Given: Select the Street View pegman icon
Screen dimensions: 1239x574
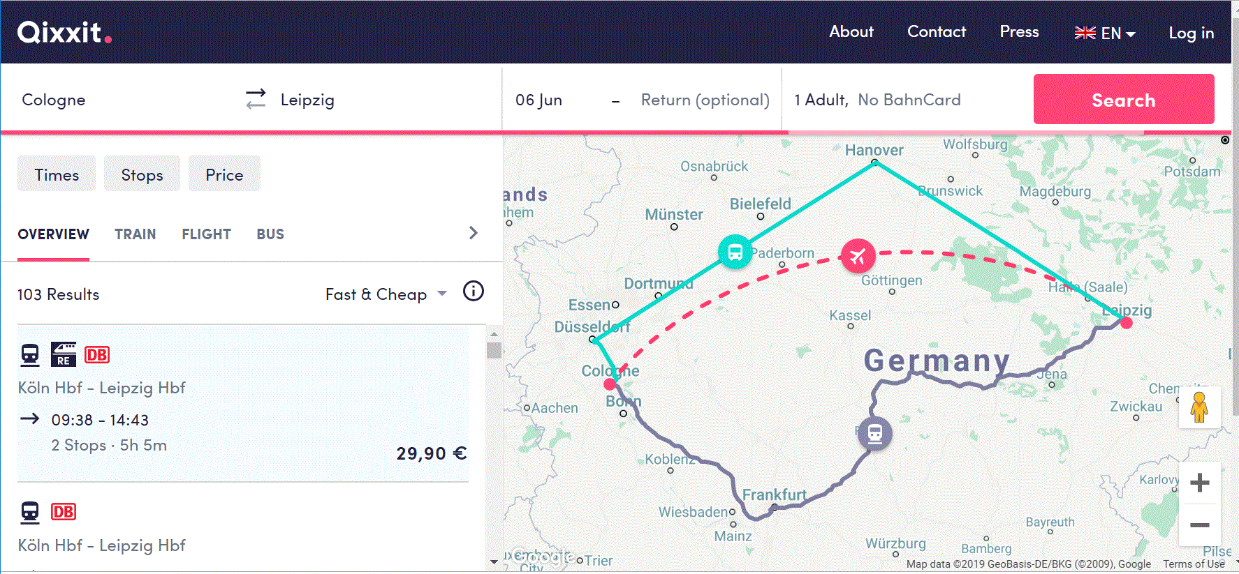Looking at the screenshot, I should click(x=1199, y=407).
